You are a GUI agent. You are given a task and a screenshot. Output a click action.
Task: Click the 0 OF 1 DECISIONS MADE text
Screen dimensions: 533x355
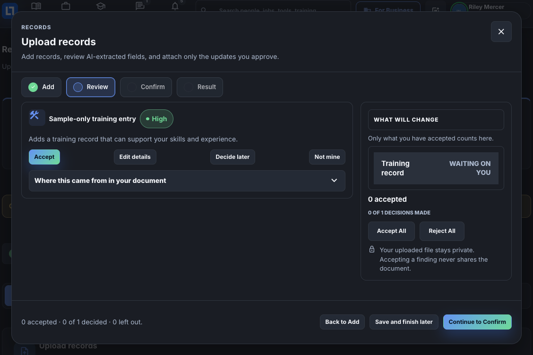pyautogui.click(x=399, y=213)
